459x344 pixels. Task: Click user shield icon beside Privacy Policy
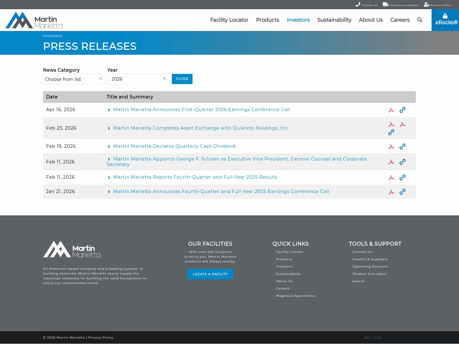426,4
